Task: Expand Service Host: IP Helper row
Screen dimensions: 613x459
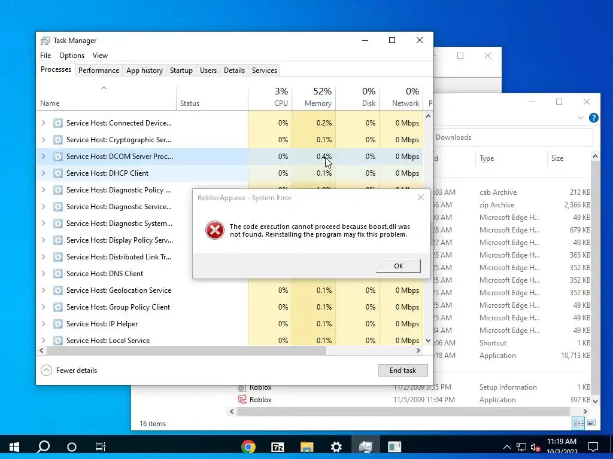Action: [x=43, y=323]
